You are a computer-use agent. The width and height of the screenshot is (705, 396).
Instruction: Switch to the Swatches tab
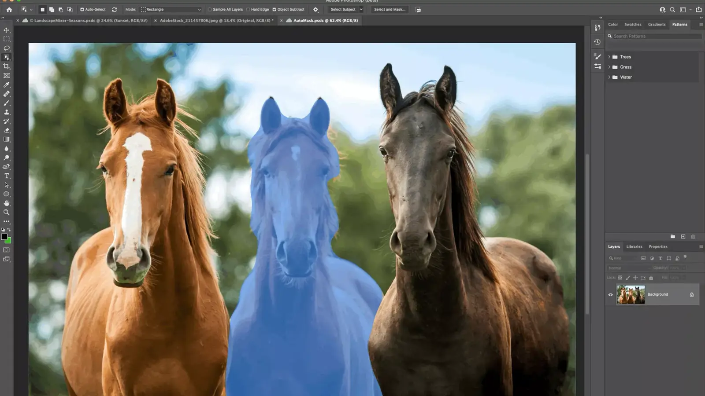(x=633, y=25)
